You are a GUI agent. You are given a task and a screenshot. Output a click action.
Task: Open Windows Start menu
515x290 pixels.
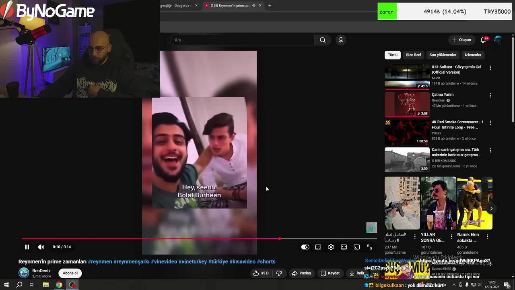tap(6, 285)
